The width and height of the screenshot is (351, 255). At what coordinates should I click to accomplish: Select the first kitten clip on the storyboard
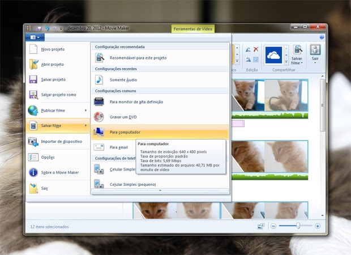[247, 95]
